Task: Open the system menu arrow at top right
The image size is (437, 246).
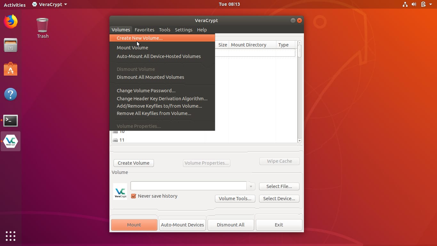Action: pyautogui.click(x=430, y=4)
